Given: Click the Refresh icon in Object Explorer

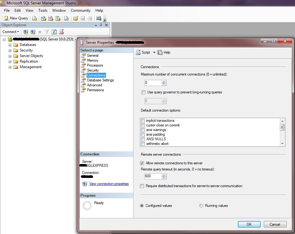Looking at the screenshot, I should 54,32.
